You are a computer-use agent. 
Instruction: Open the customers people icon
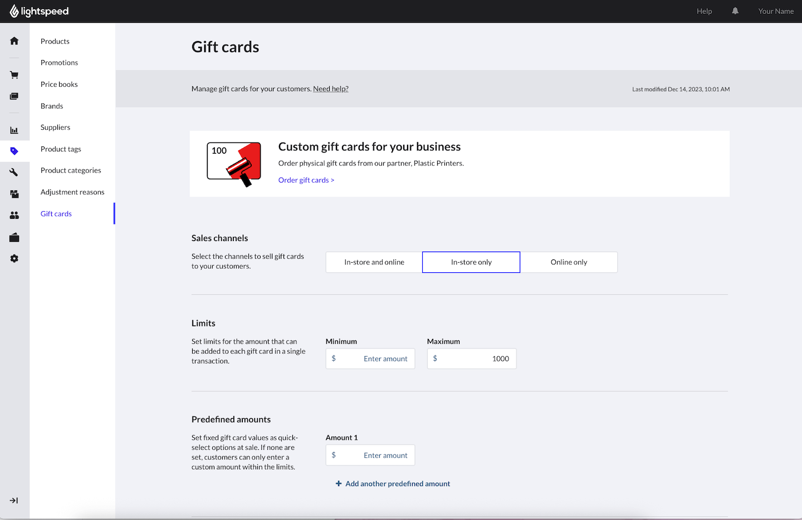click(x=14, y=215)
